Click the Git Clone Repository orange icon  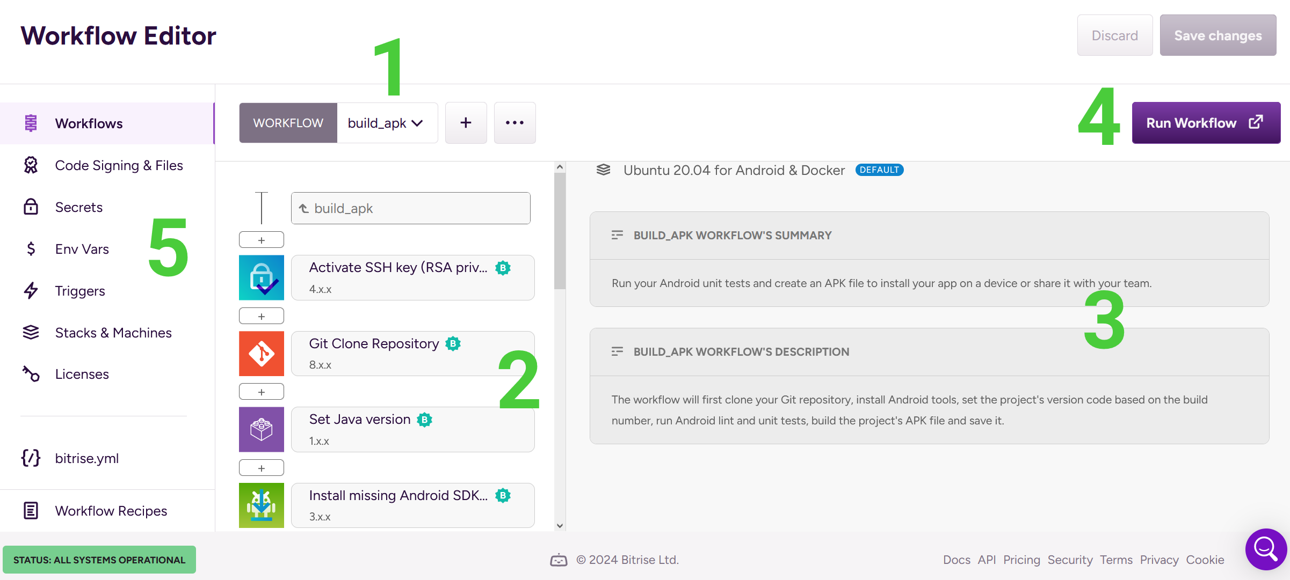coord(262,354)
